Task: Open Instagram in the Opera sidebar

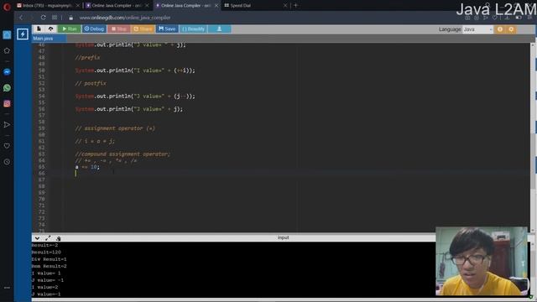Action: pos(7,104)
